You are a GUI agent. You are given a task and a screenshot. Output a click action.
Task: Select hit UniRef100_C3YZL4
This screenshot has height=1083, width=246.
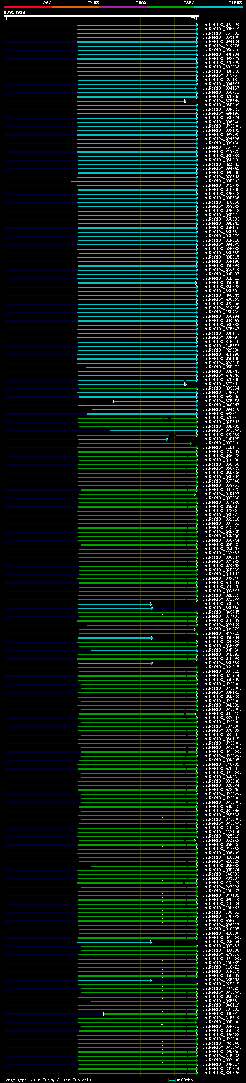point(220,1068)
